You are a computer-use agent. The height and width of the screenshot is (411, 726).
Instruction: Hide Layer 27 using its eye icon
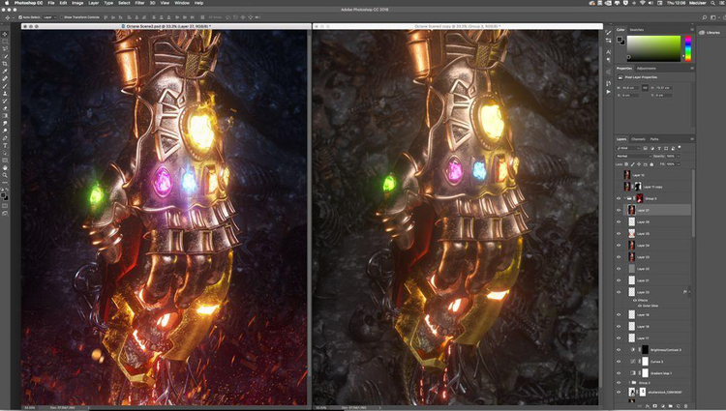[619, 210]
